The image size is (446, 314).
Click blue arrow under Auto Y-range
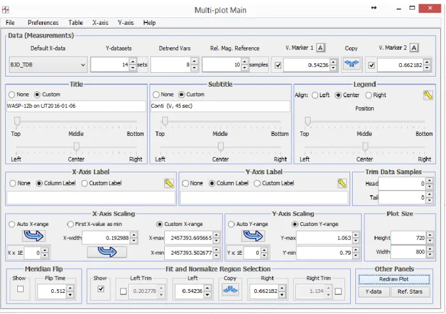tap(253, 235)
